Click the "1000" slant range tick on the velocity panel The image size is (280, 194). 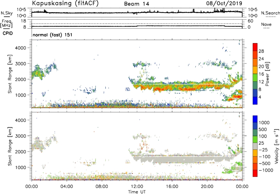point(21,167)
